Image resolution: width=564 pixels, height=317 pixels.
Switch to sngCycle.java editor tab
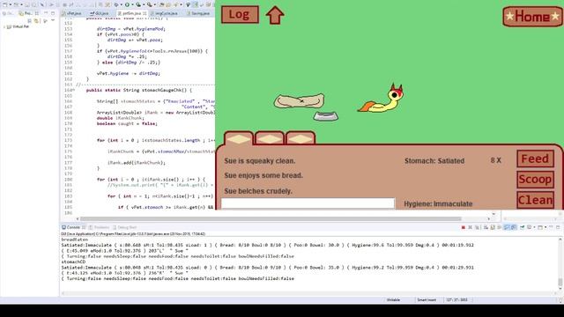pyautogui.click(x=165, y=13)
